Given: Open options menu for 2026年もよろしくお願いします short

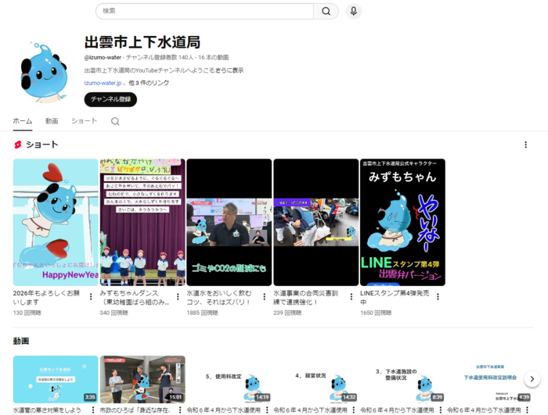Looking at the screenshot, I should click(x=91, y=297).
